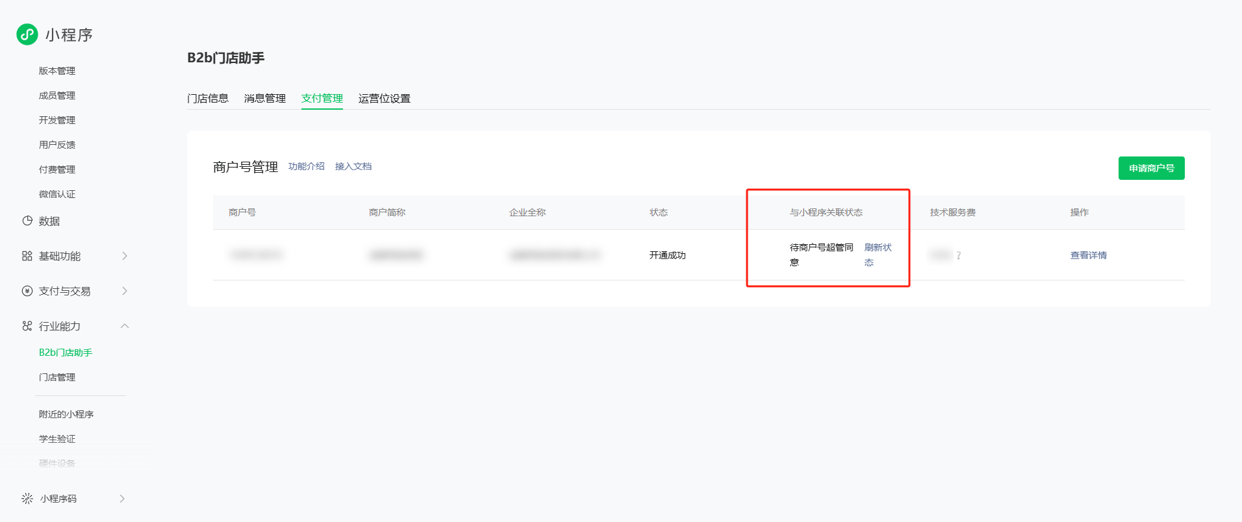Image resolution: width=1242 pixels, height=522 pixels.
Task: Select the 支付管理 tab
Action: [x=322, y=98]
